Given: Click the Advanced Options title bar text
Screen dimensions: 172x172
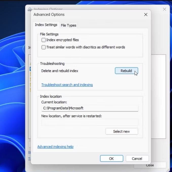Looking at the screenshot, I should point(49,15).
